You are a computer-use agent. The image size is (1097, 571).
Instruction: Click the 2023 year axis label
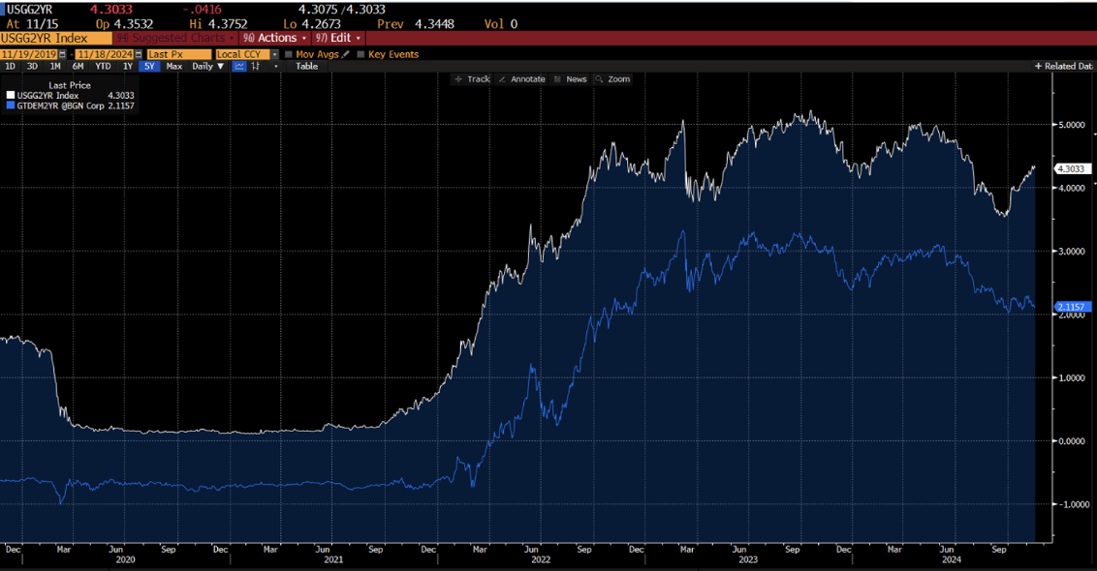point(748,559)
